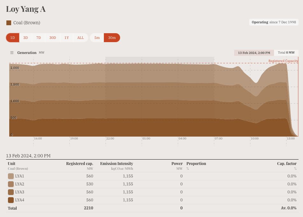303x217 pixels.
Task: Click the Total 2210 capacity value
Action: (x=89, y=208)
